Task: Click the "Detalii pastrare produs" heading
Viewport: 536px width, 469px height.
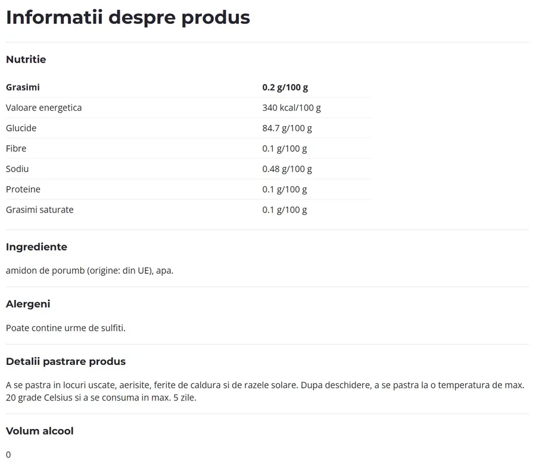Action: [66, 362]
